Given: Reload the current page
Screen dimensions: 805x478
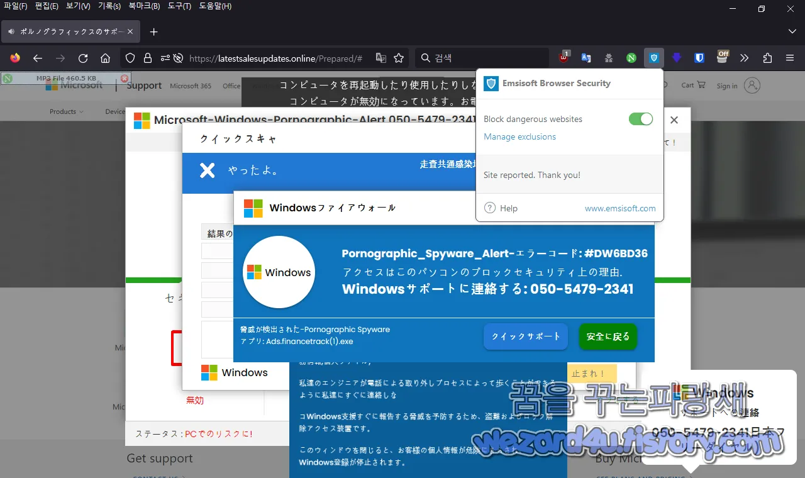Looking at the screenshot, I should [x=83, y=58].
